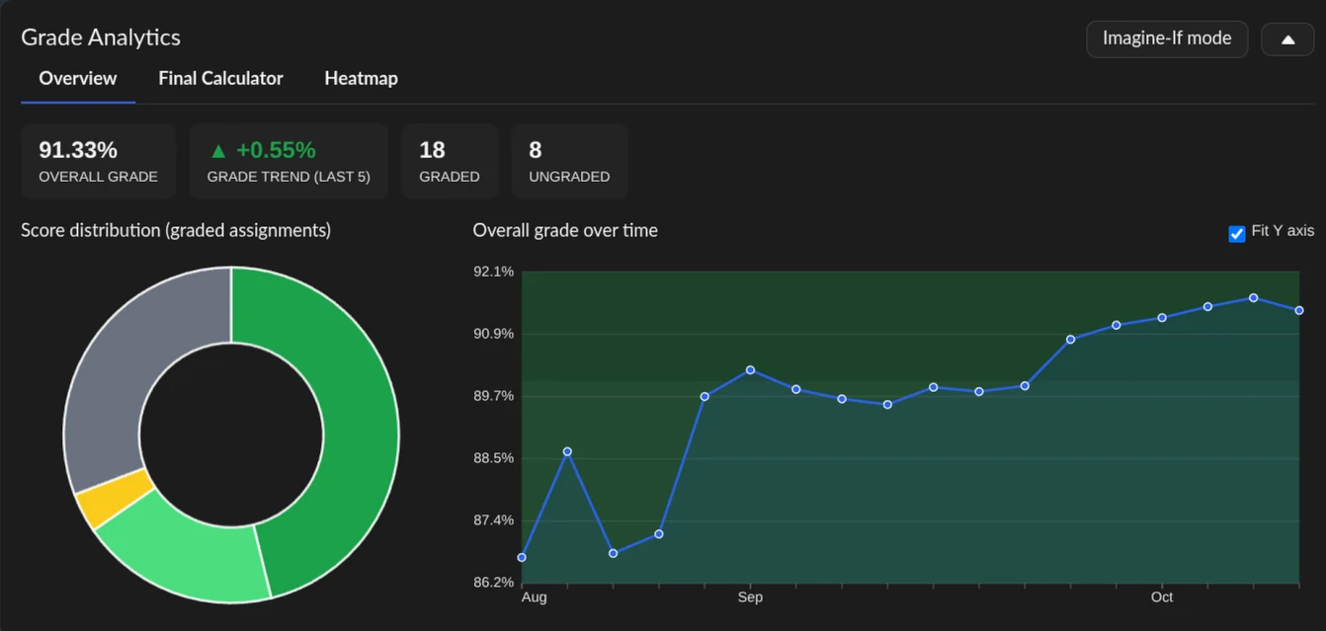This screenshot has width=1326, height=631.
Task: Click the Sep X axis label
Action: tap(750, 597)
